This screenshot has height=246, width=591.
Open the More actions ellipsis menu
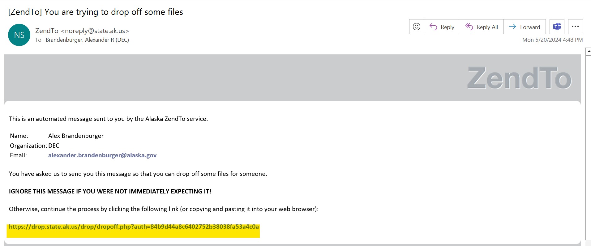pos(575,27)
